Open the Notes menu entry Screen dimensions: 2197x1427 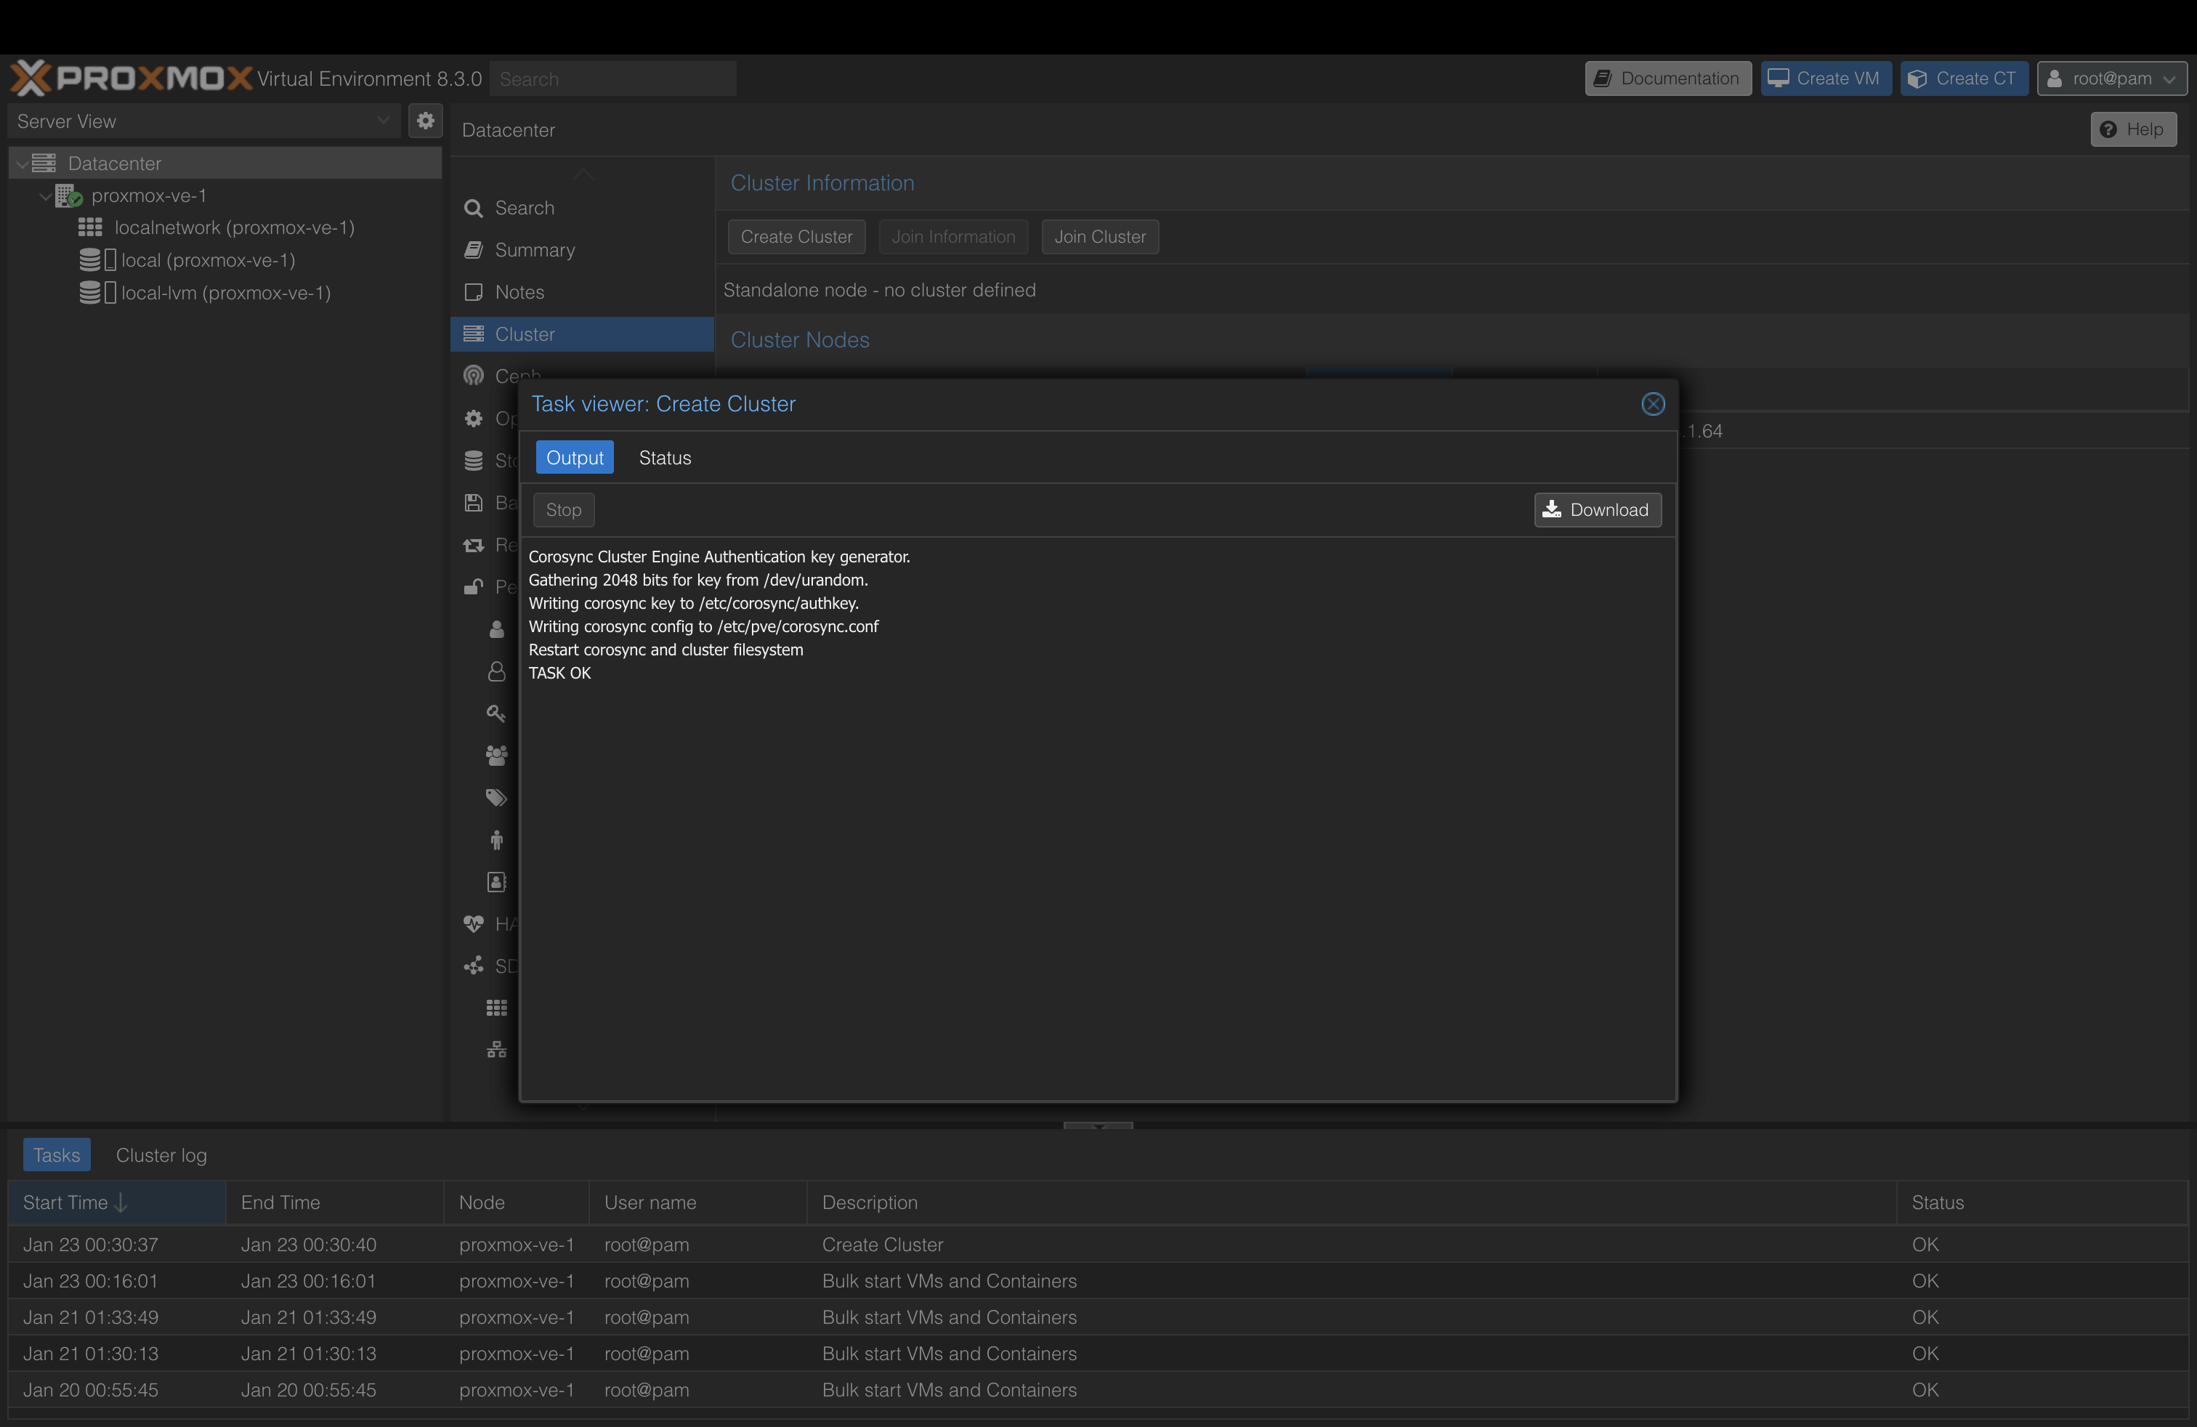[x=519, y=291]
